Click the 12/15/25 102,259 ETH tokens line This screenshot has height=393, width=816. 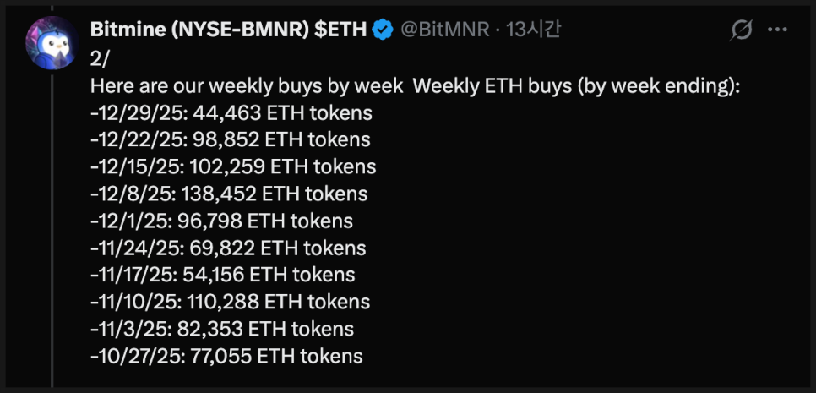232,166
